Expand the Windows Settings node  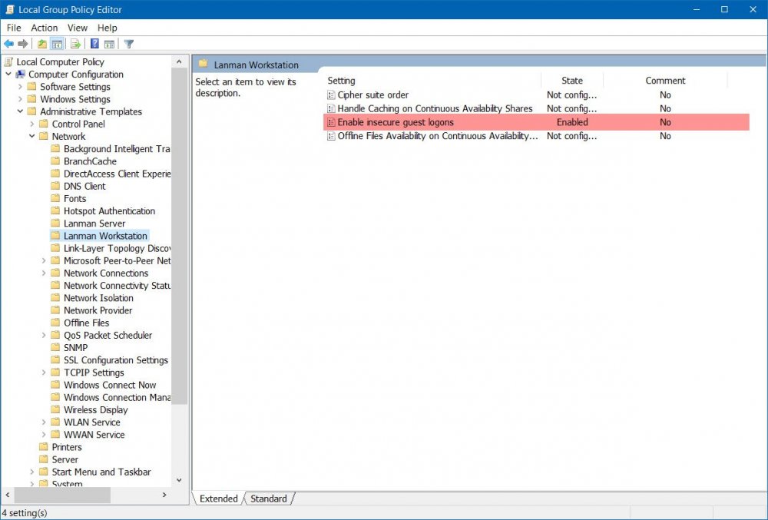pyautogui.click(x=20, y=99)
